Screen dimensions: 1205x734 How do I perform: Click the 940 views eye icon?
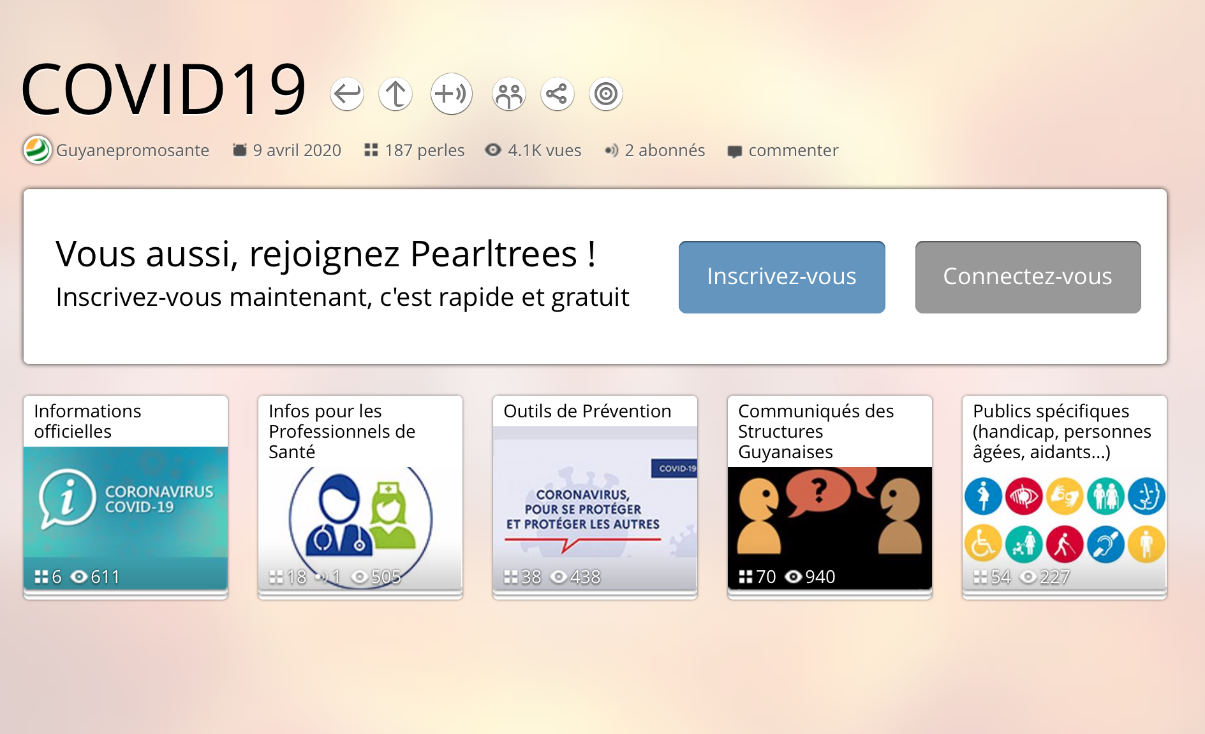pyautogui.click(x=794, y=577)
